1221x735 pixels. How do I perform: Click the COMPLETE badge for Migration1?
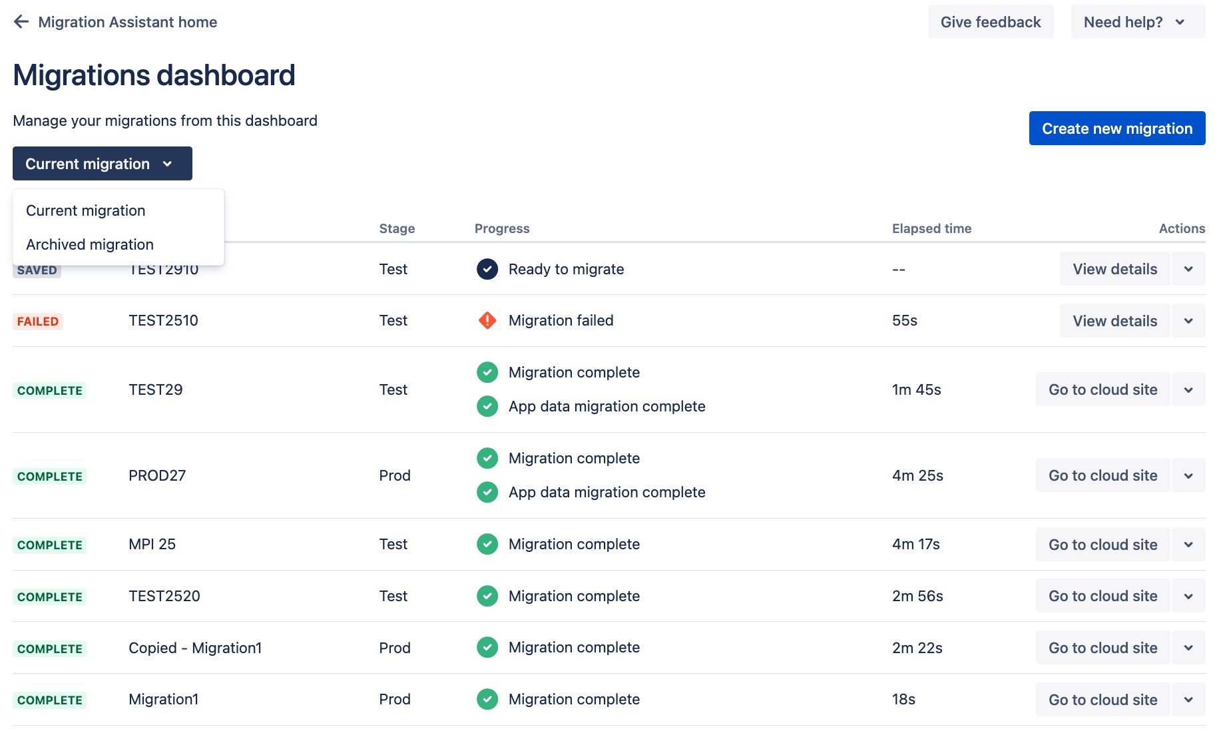(50, 700)
